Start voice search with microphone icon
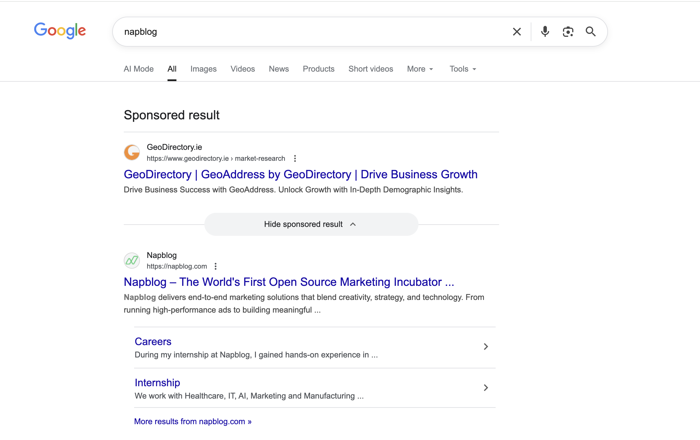Viewport: 700px width, 440px height. pyautogui.click(x=545, y=31)
